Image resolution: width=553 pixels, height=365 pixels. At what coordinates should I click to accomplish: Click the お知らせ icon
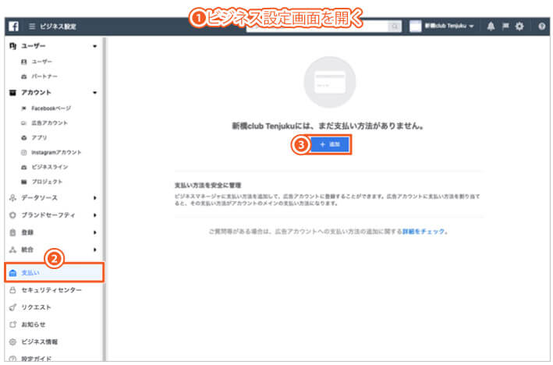pyautogui.click(x=12, y=324)
